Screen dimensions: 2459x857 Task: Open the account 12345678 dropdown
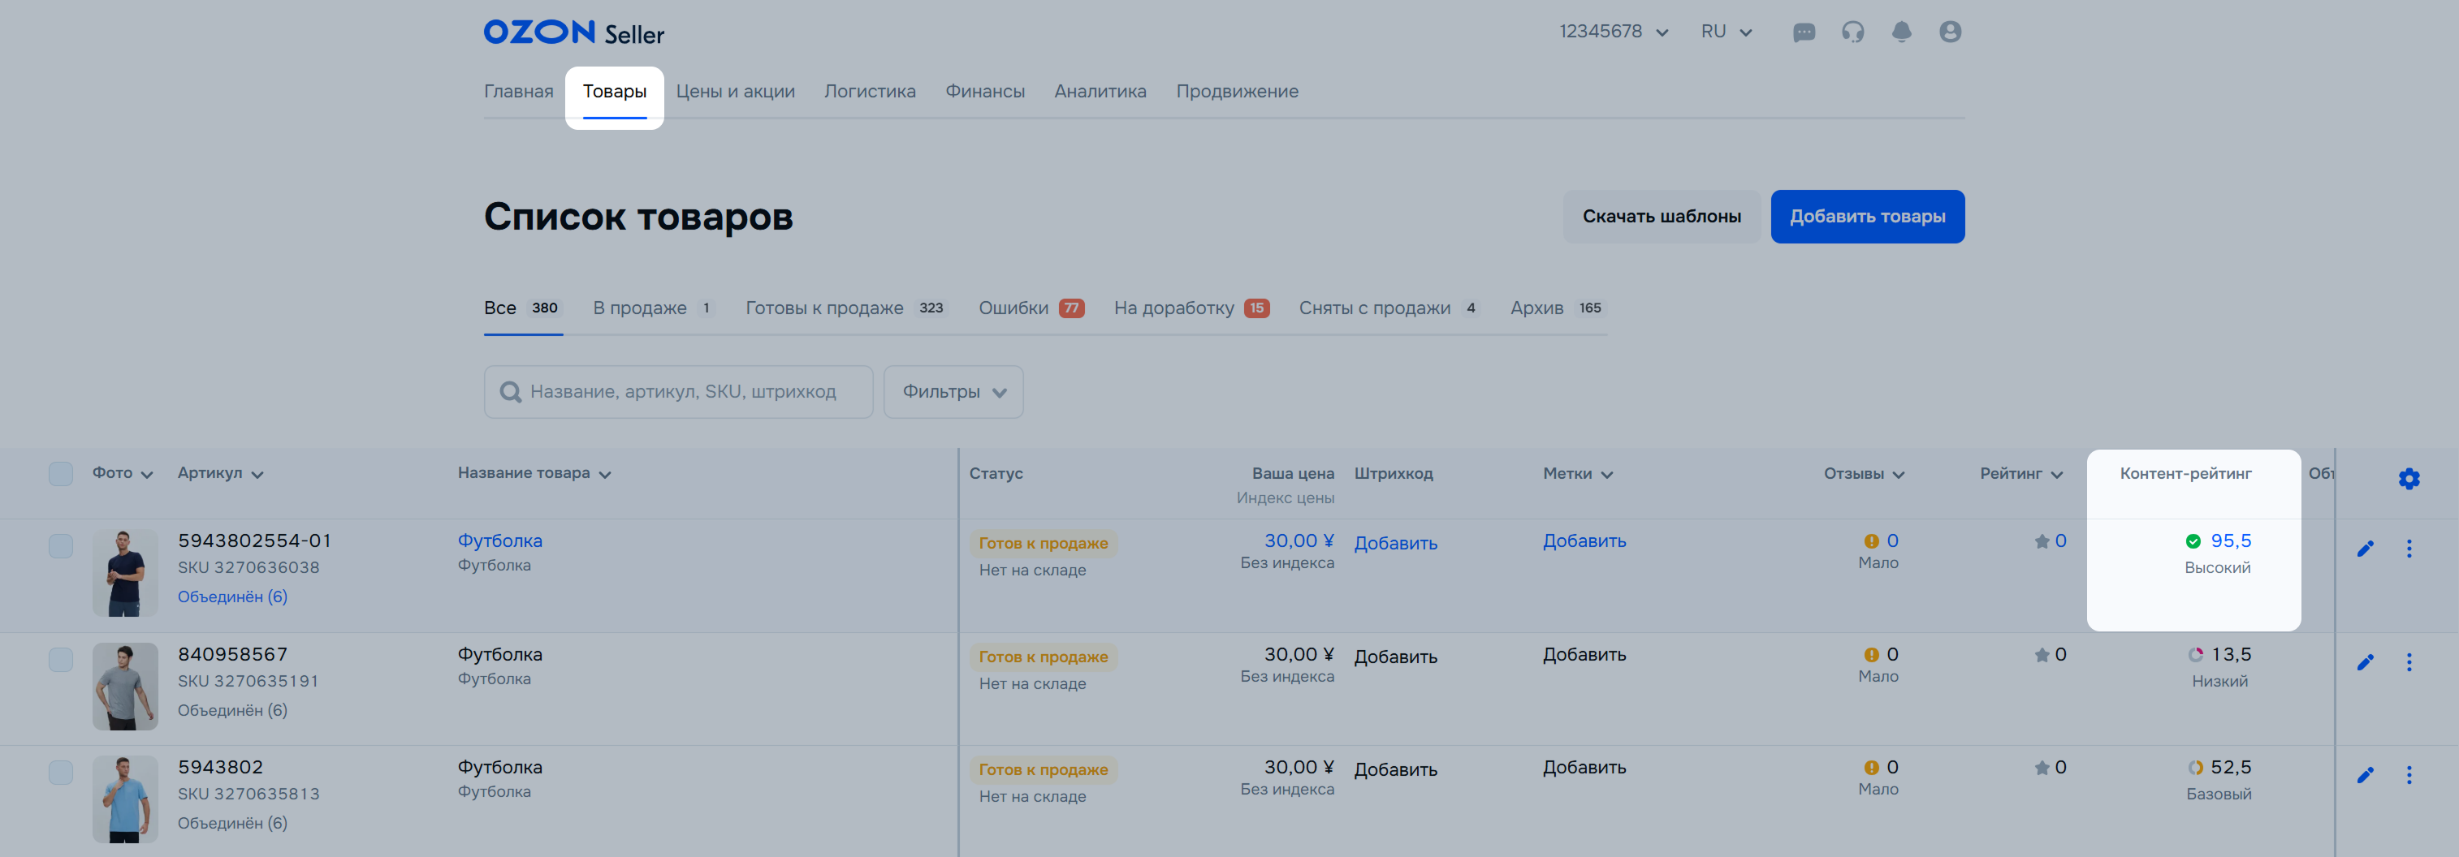1614,32
